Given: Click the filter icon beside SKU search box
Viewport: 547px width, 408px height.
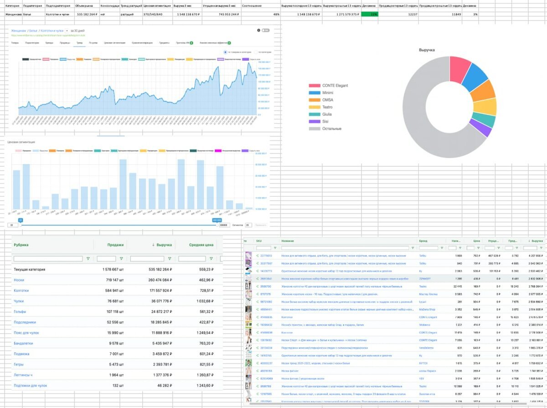Looking at the screenshot, I should (x=275, y=248).
